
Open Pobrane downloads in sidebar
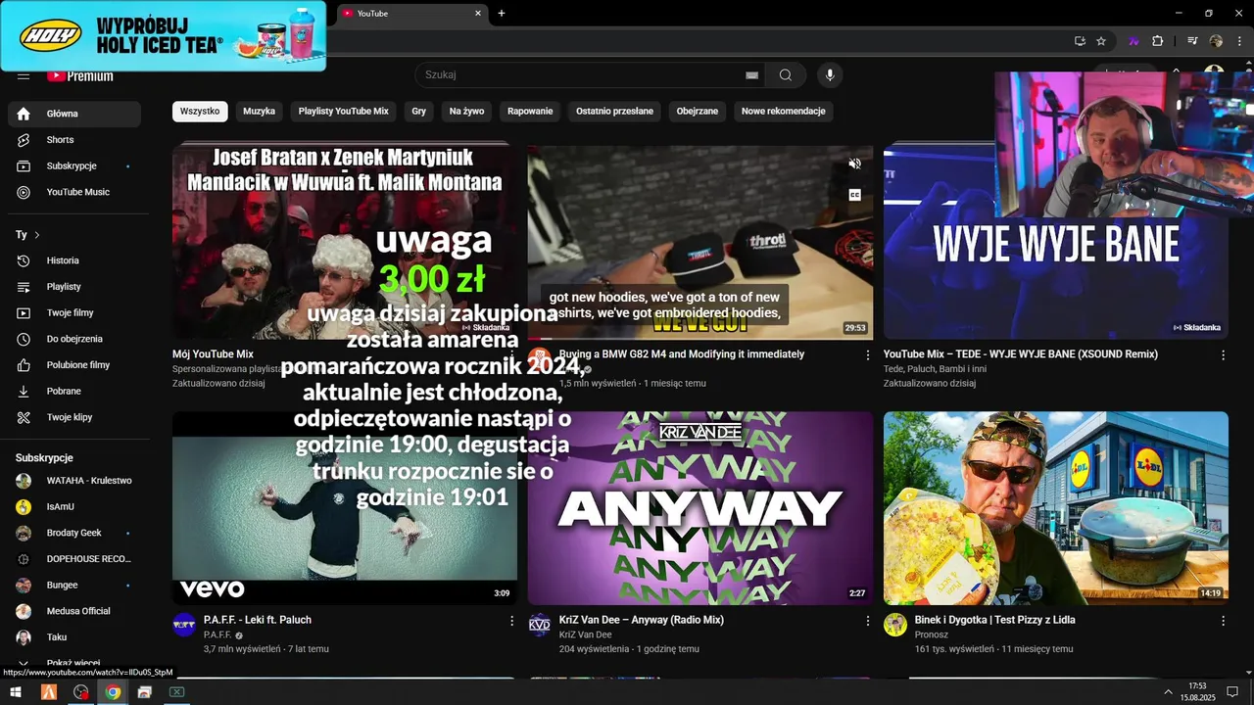tap(74, 392)
